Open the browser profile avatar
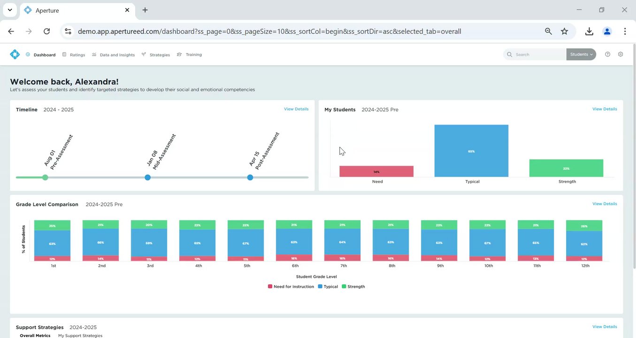The width and height of the screenshot is (636, 338). click(x=607, y=31)
